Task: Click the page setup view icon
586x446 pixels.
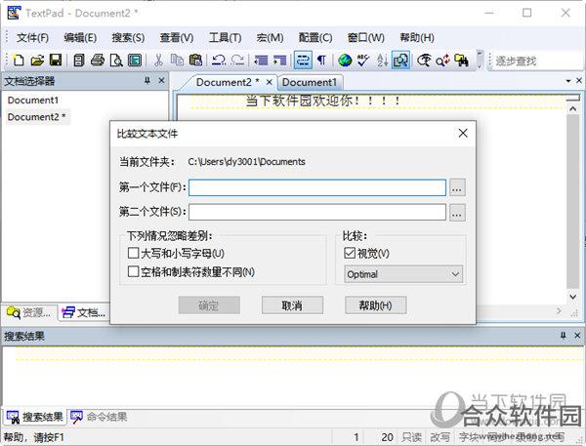Action: [135, 61]
